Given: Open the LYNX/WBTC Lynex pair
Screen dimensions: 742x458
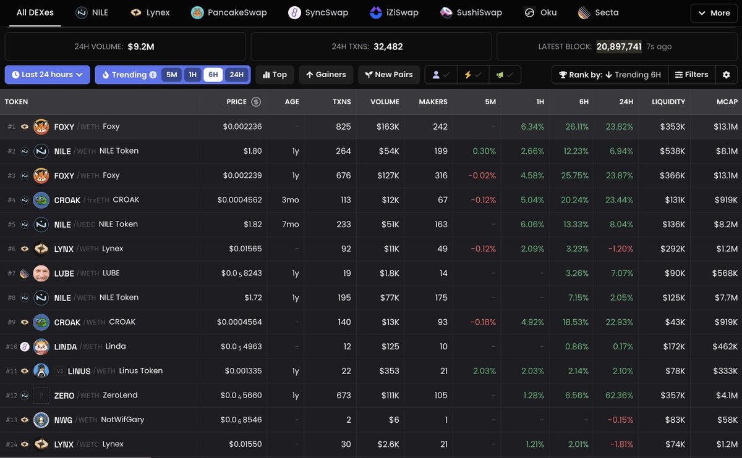Looking at the screenshot, I should click(371, 444).
